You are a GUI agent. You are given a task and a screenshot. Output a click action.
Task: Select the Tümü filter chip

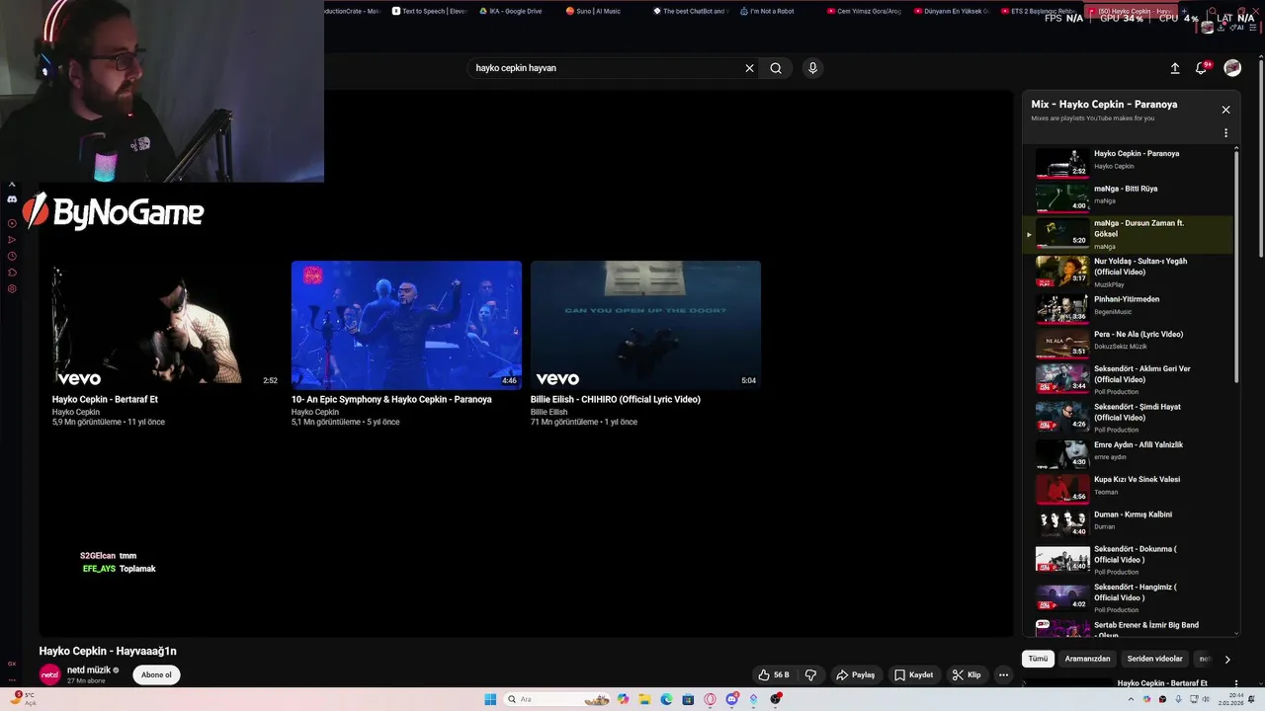[x=1038, y=659]
